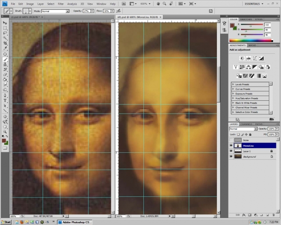This screenshot has width=281, height=225.
Task: Switch to the Channels tab
Action: (x=246, y=124)
